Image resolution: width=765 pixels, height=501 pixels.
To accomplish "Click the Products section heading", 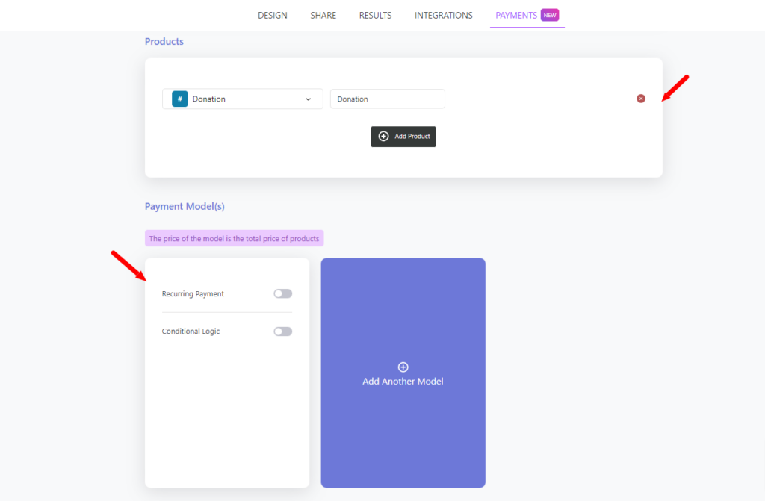I will (x=164, y=42).
